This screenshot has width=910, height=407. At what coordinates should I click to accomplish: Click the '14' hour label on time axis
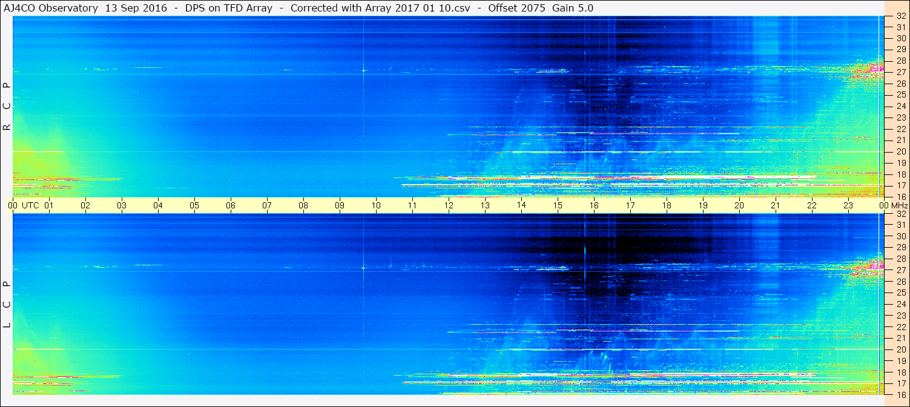pos(521,205)
